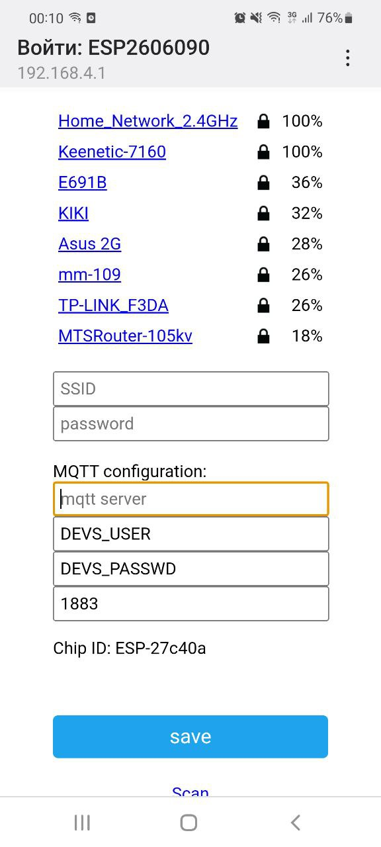Image resolution: width=381 pixels, height=847 pixels.
Task: Select the KIKI network link
Action: (73, 213)
